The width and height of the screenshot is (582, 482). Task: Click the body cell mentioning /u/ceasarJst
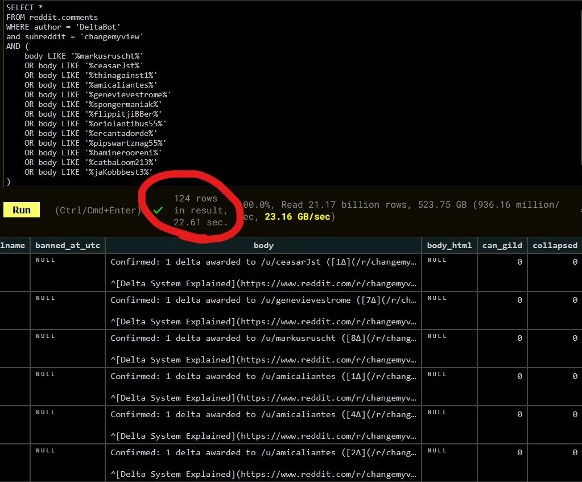coord(263,273)
